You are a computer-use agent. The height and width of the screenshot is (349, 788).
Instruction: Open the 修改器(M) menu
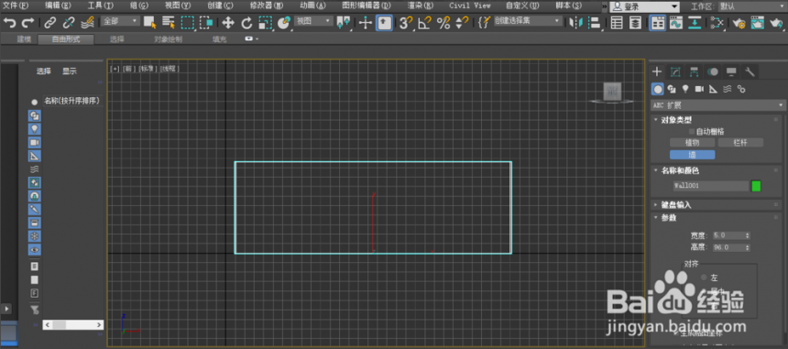click(267, 5)
